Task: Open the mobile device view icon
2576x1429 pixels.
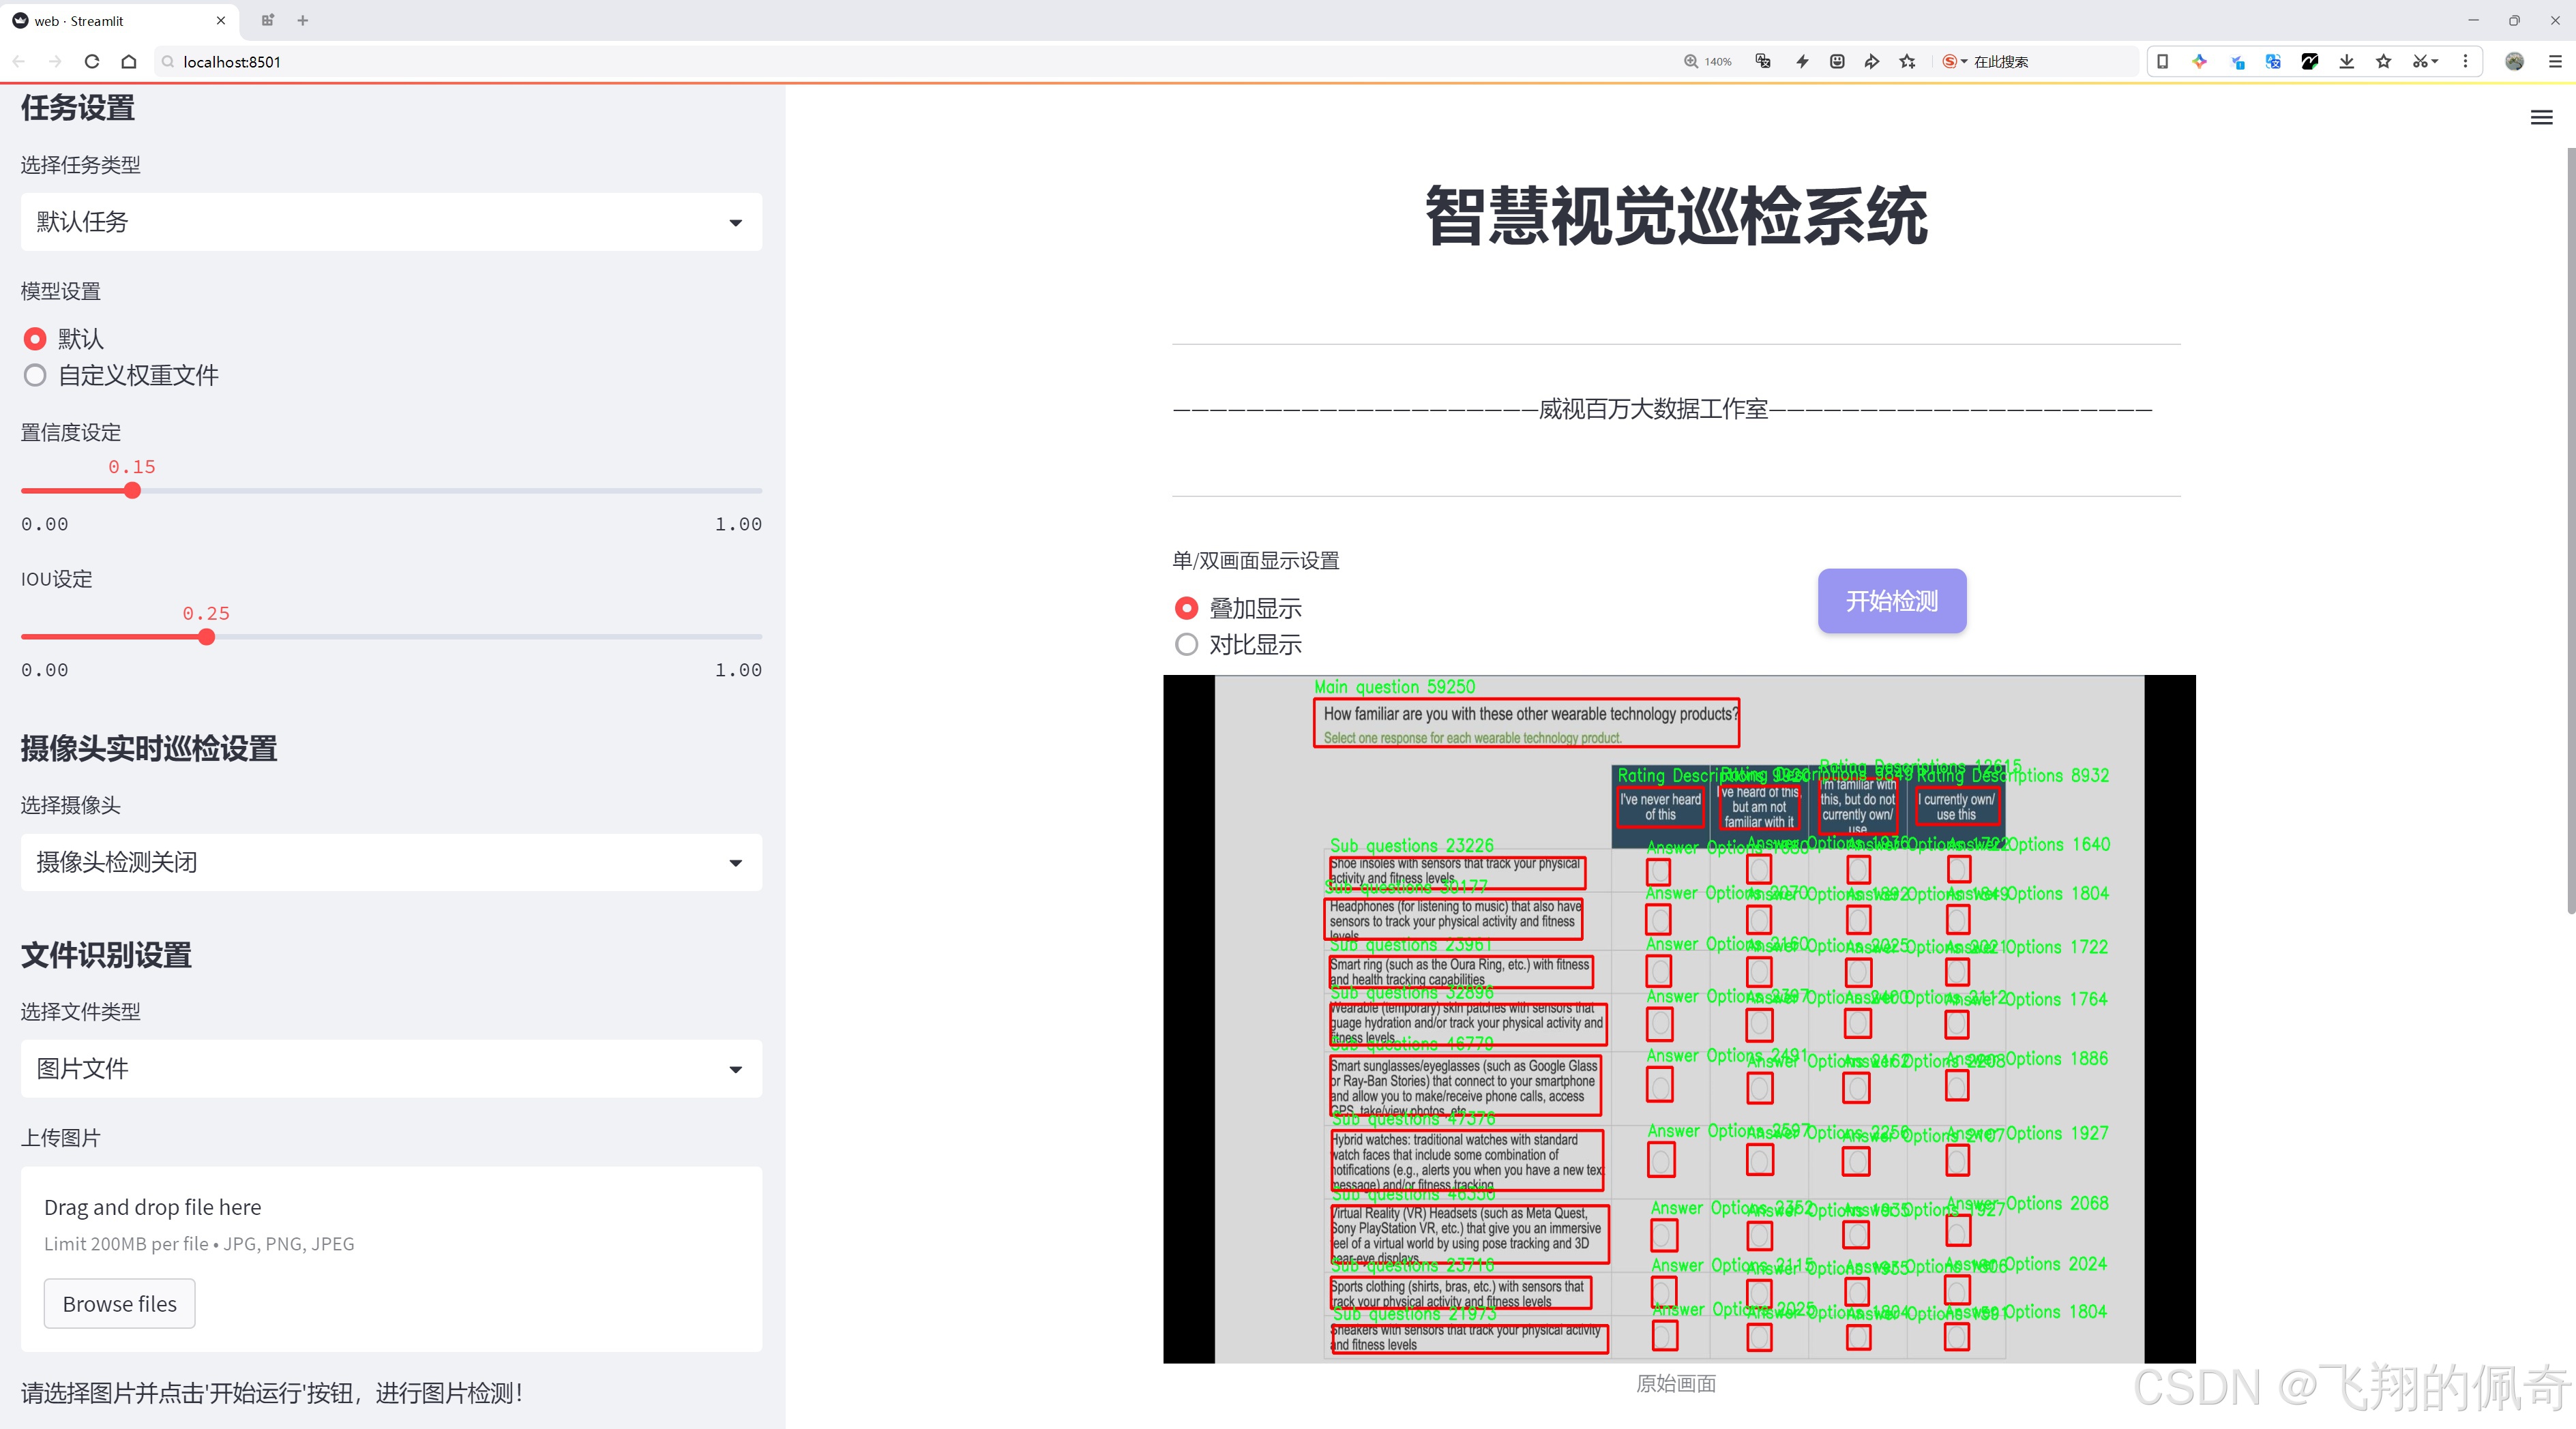Action: (2162, 61)
